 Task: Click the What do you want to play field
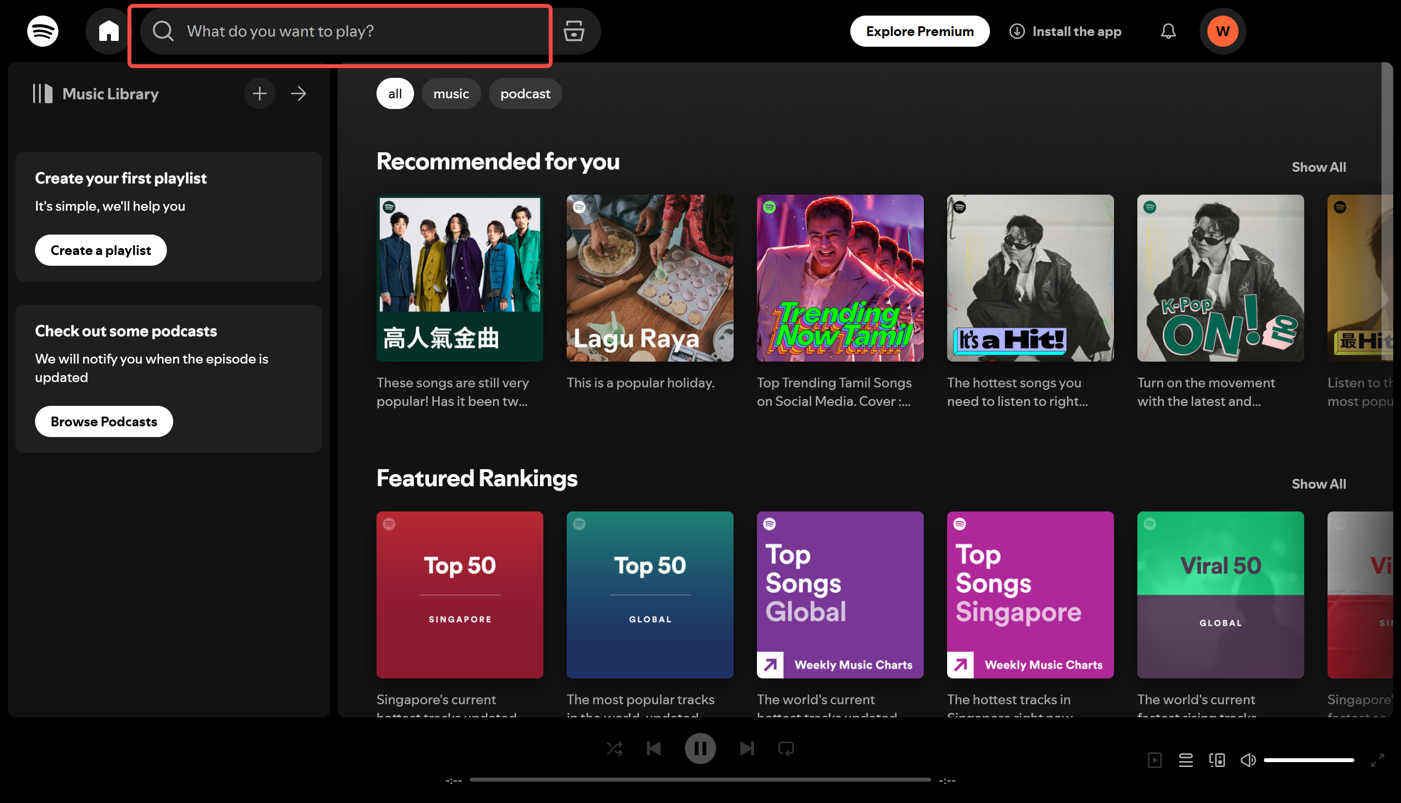coord(353,31)
